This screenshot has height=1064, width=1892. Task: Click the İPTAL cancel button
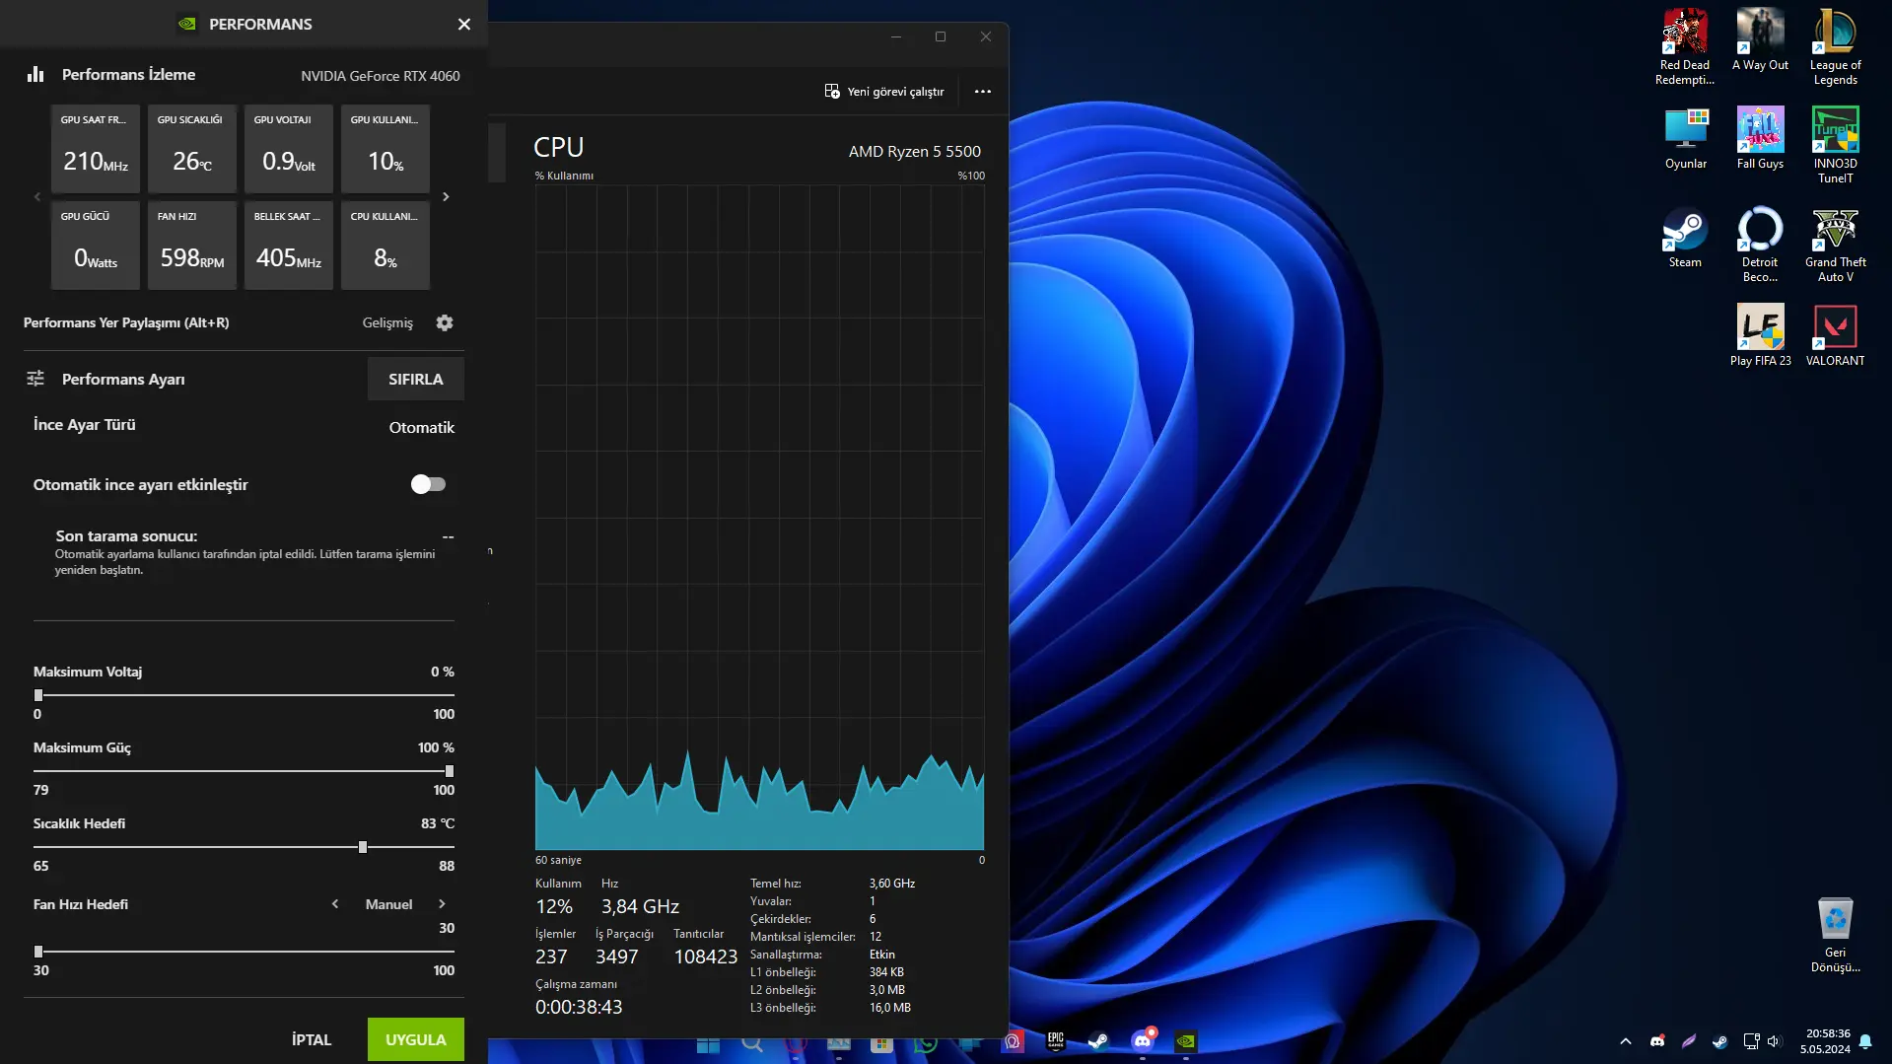pyautogui.click(x=312, y=1039)
